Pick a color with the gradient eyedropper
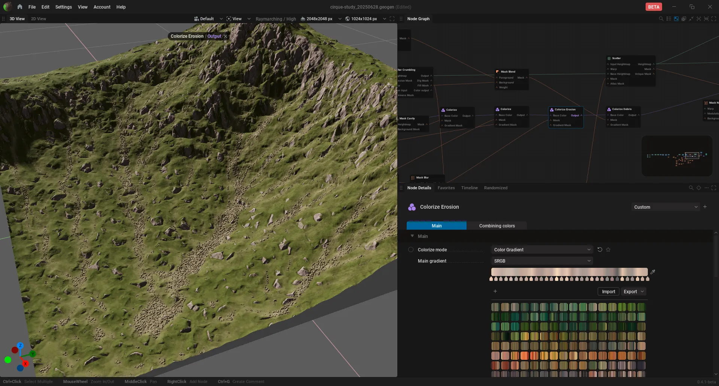This screenshot has height=386, width=719. click(653, 272)
